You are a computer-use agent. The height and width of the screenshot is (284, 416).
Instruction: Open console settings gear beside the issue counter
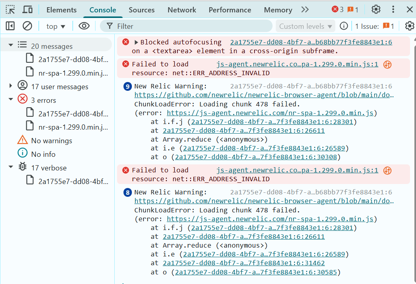coord(409,26)
